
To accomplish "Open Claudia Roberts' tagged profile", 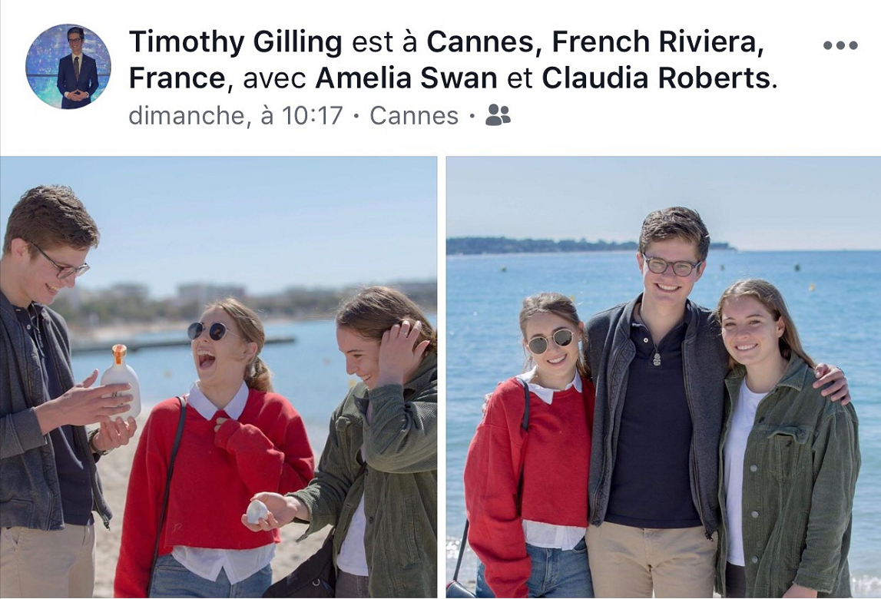I will (x=656, y=78).
